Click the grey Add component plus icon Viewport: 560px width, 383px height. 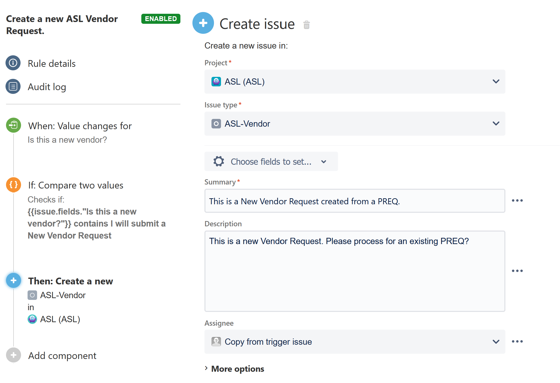tap(14, 355)
